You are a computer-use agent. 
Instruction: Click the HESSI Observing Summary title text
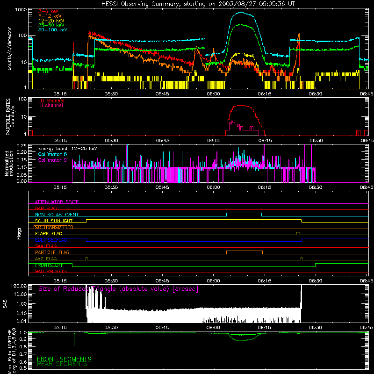198,4
